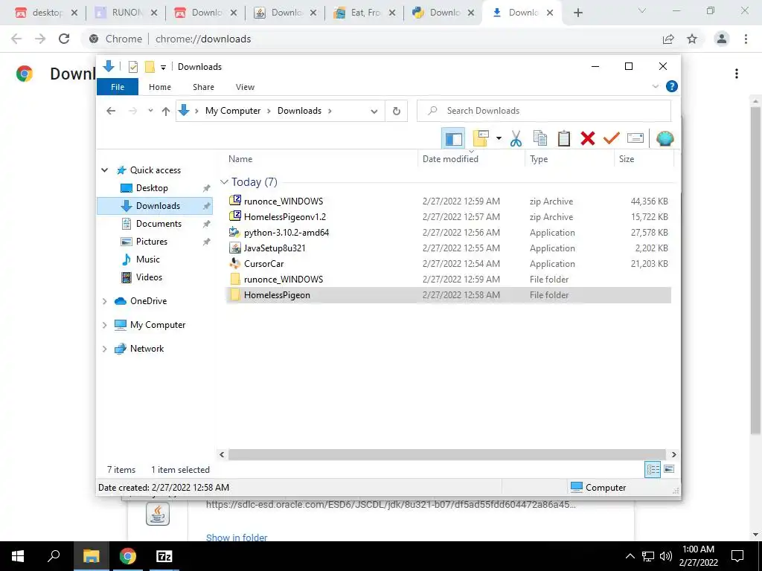762x571 pixels.
Task: Select Videos in navigation pane
Action: [149, 277]
